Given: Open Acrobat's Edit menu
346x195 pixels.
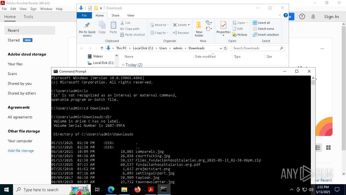Looking at the screenshot, I should pyautogui.click(x=13, y=9).
